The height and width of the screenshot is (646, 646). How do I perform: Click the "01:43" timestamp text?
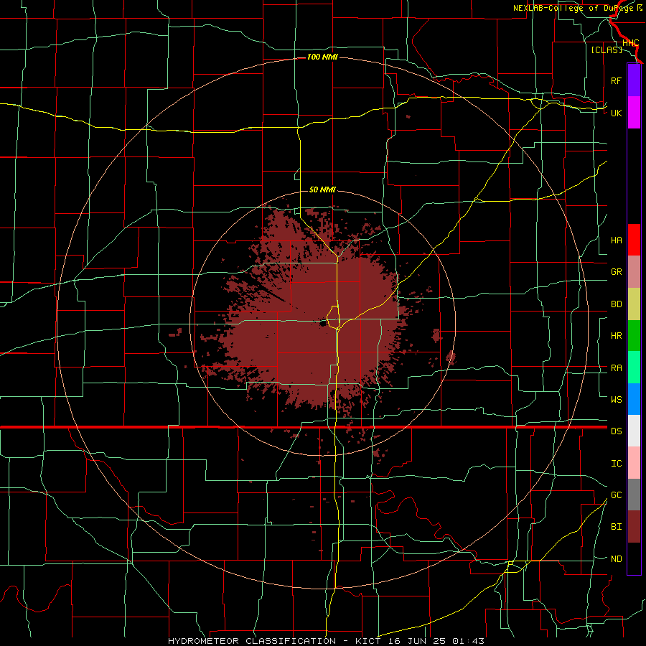pyautogui.click(x=468, y=641)
